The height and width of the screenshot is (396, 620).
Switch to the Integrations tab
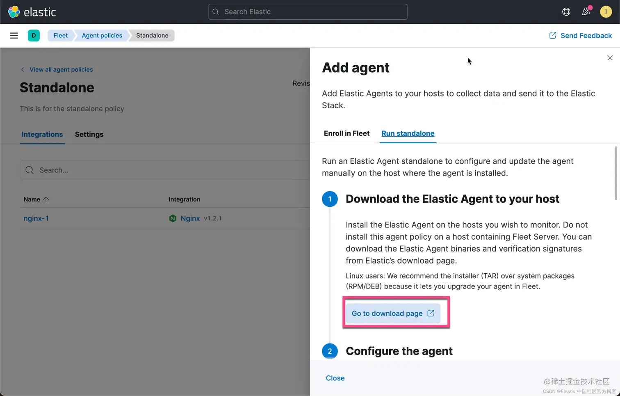[x=42, y=135]
